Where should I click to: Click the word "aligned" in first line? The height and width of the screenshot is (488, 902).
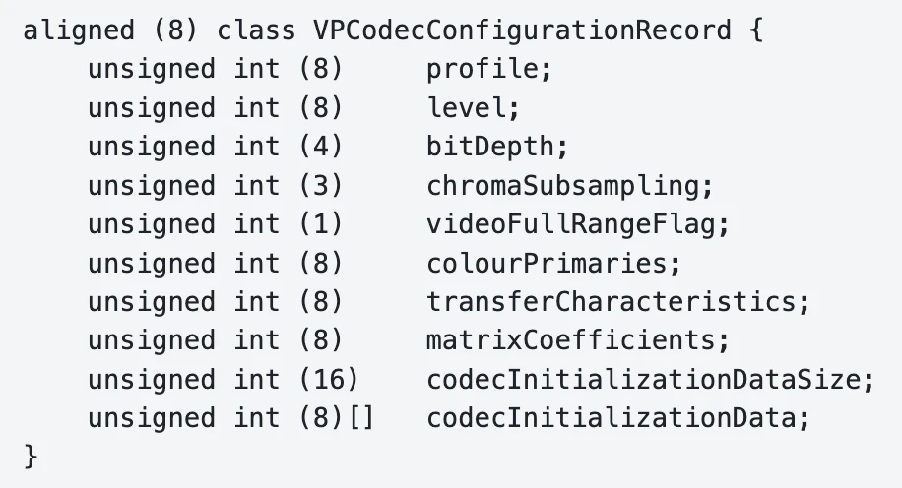[78, 30]
